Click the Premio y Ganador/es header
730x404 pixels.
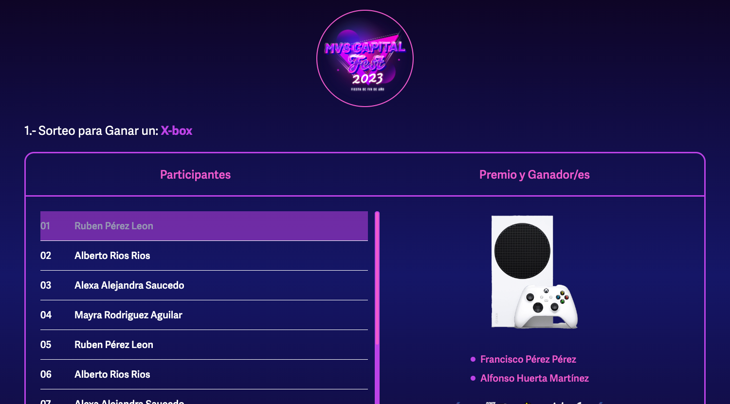[x=534, y=175]
